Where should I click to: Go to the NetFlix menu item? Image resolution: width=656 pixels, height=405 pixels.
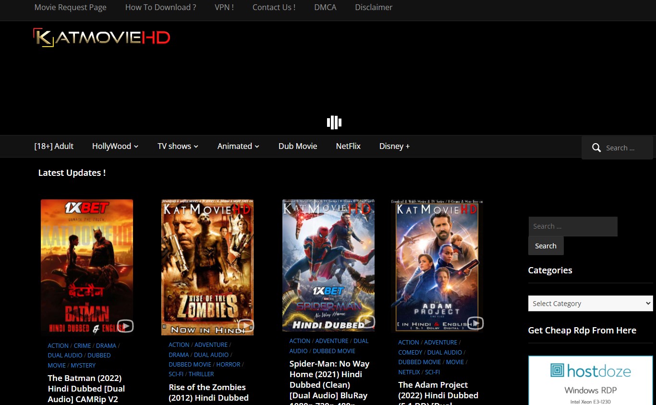click(348, 146)
